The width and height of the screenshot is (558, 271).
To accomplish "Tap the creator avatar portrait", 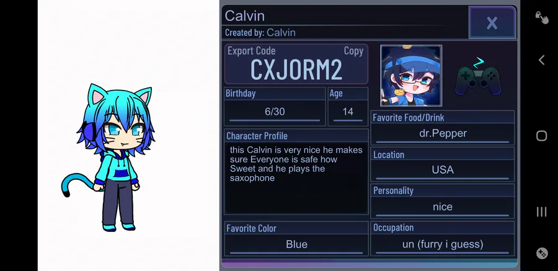I will point(411,76).
